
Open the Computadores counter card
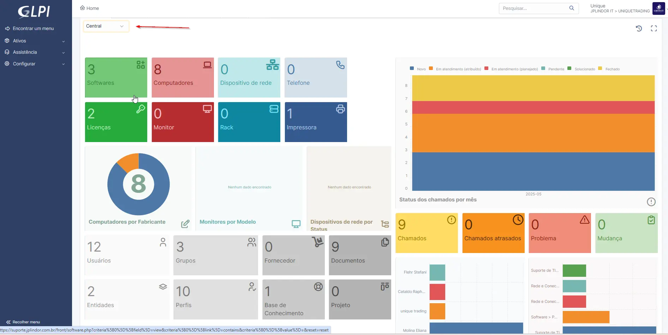point(183,77)
